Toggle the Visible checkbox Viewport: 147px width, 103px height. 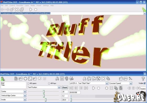pyautogui.click(x=144, y=83)
